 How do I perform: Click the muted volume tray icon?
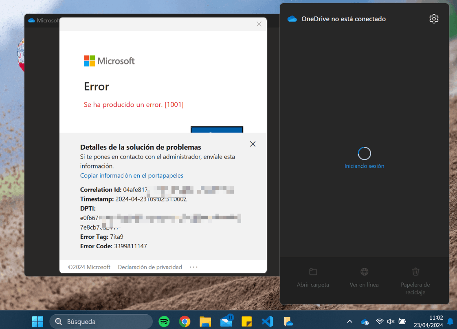(x=391, y=321)
